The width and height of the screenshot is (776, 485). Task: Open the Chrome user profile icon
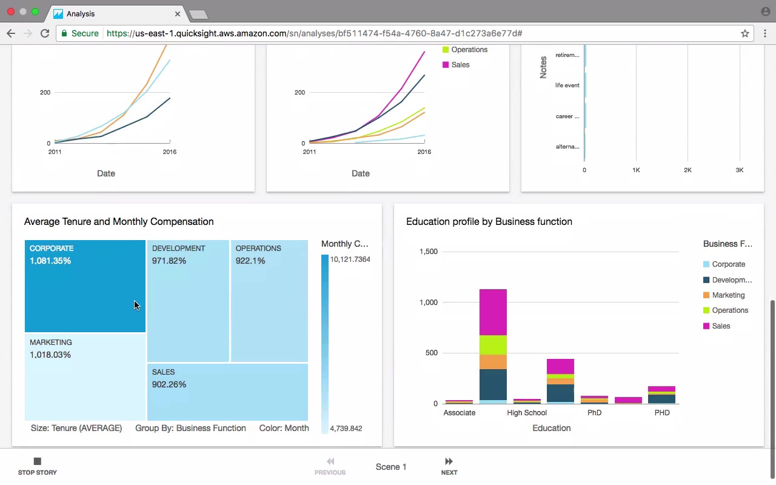coord(765,12)
